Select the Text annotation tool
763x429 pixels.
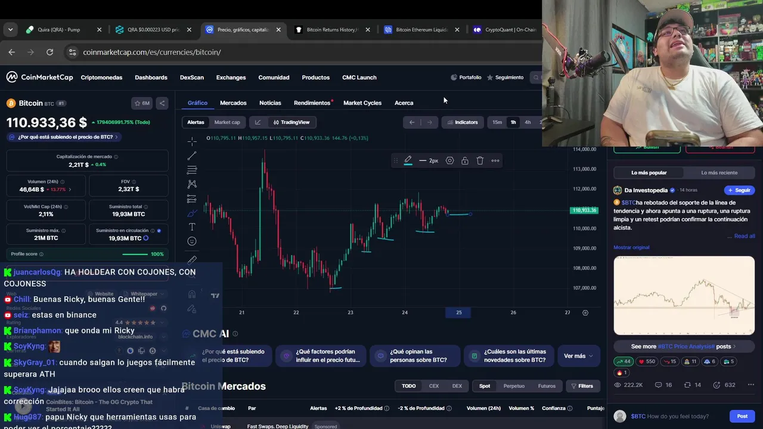point(192,227)
